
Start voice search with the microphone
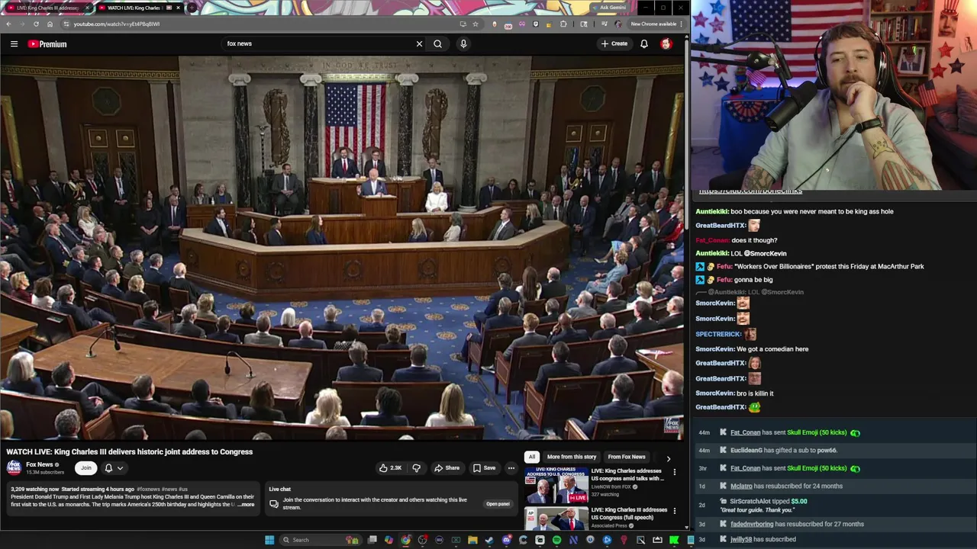click(463, 43)
